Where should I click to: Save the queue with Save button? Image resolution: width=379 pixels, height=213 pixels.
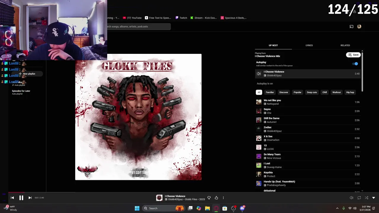353,55
